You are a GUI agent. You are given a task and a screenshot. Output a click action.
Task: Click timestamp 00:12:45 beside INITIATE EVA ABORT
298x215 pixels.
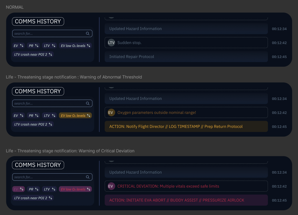279,200
